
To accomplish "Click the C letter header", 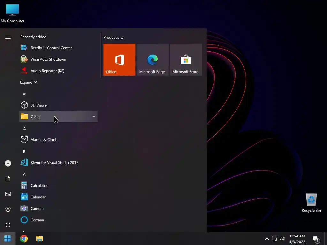I will point(24,174).
